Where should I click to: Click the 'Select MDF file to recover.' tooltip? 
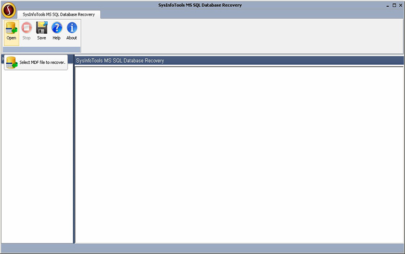click(x=36, y=62)
